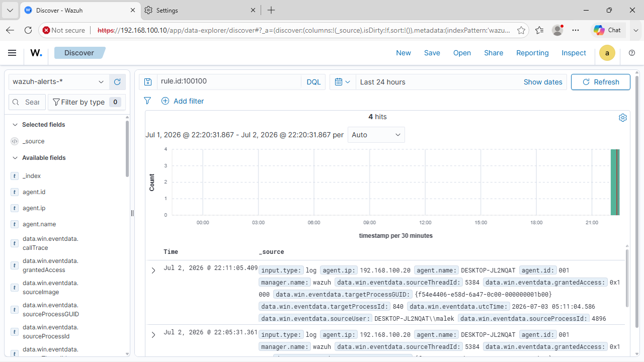Screen dimensions: 644x362
Task: Open the browser three-dot settings menu
Action: coord(576,30)
